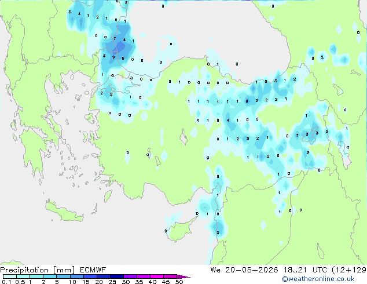Select the 10–15 mm legend swatch
This screenshot has height=284, width=367.
(x=77, y=276)
